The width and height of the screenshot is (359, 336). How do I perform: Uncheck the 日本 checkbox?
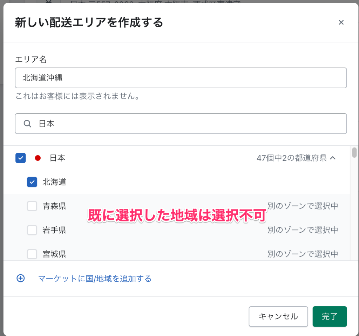(x=20, y=158)
